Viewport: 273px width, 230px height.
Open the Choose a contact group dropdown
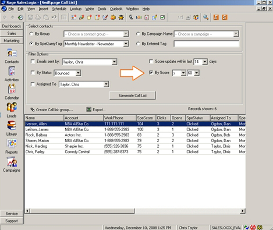(126, 34)
